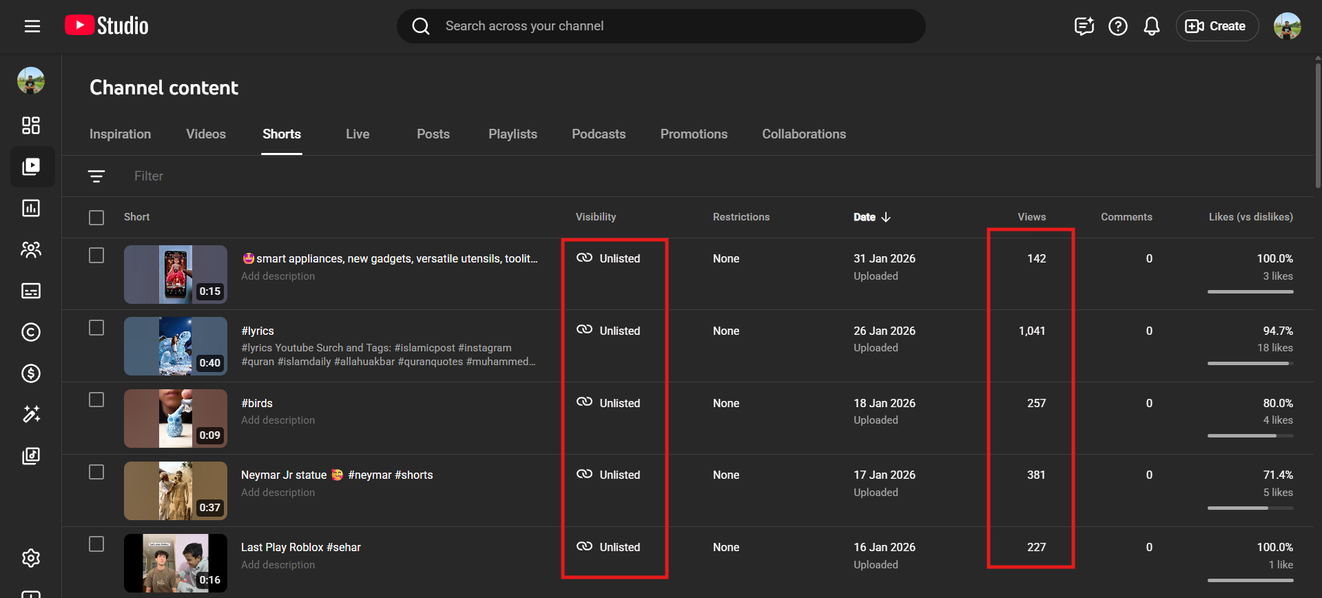The image size is (1322, 598).
Task: Open Subtitles section in sidebar
Action: [x=31, y=291]
